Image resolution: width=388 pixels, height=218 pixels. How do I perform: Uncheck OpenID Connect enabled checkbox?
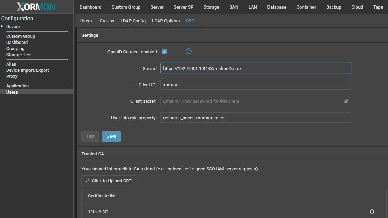(x=164, y=52)
